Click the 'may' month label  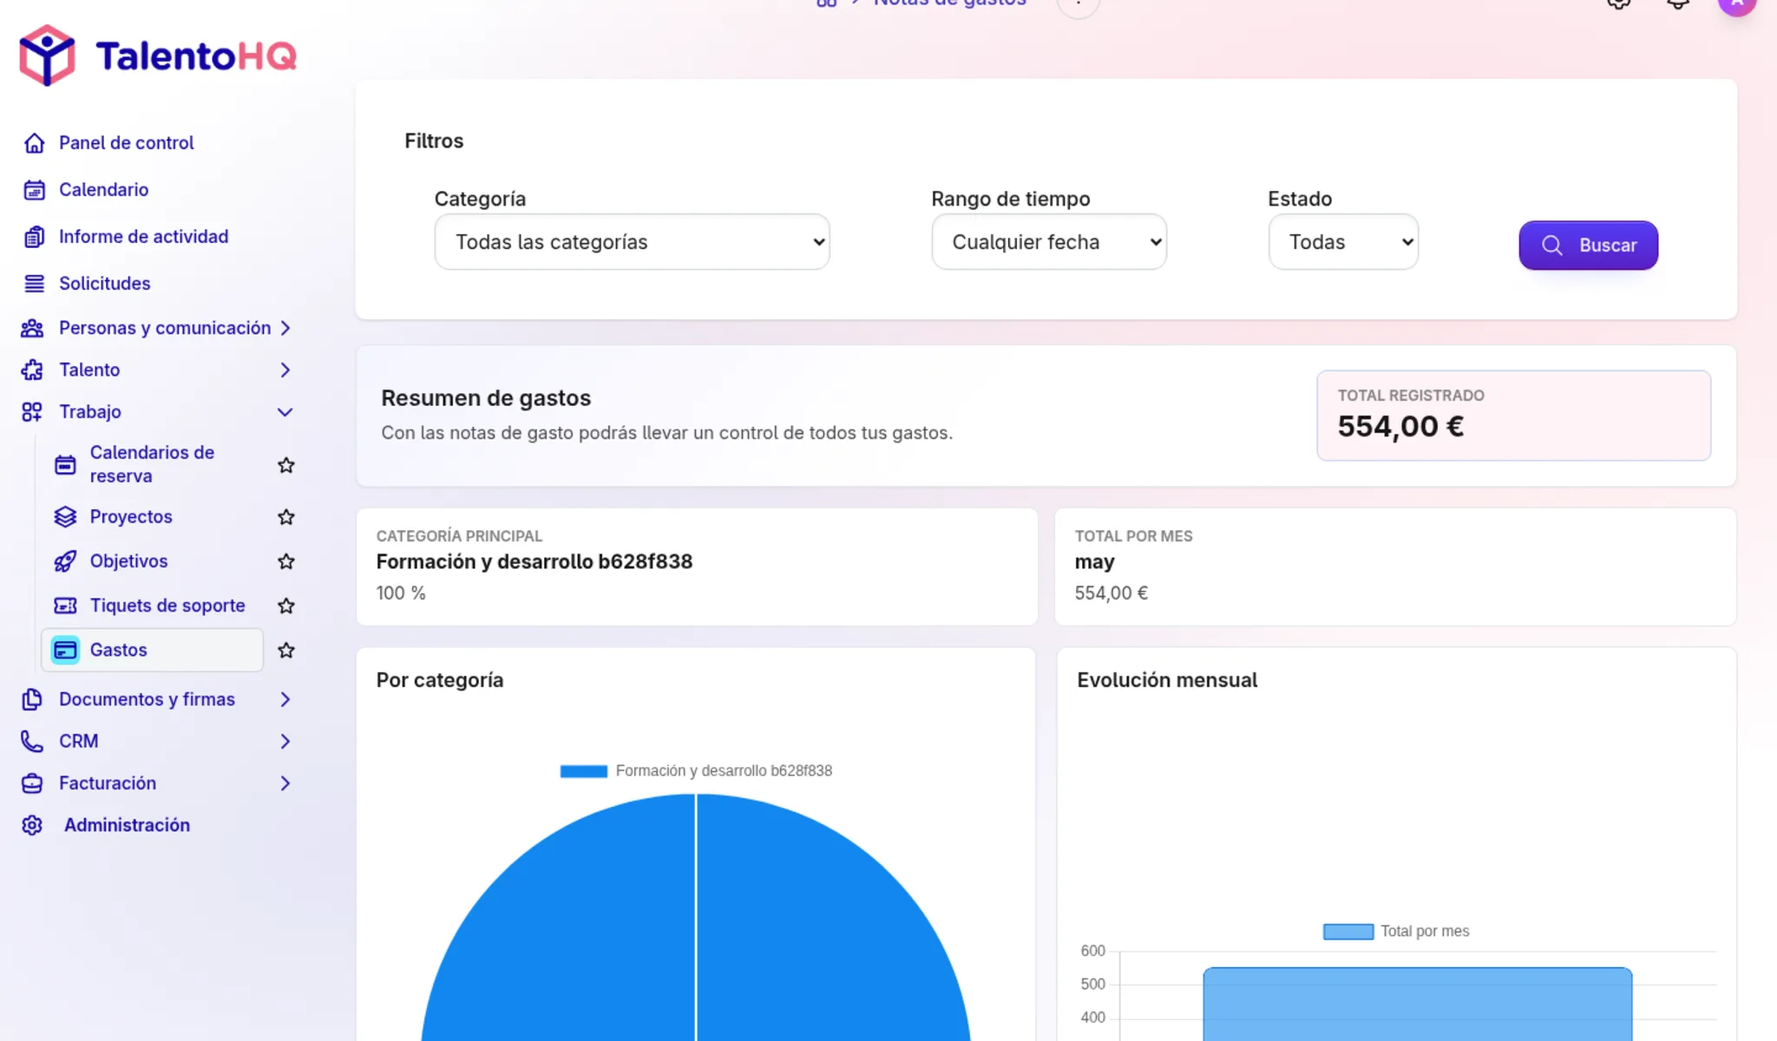point(1094,562)
